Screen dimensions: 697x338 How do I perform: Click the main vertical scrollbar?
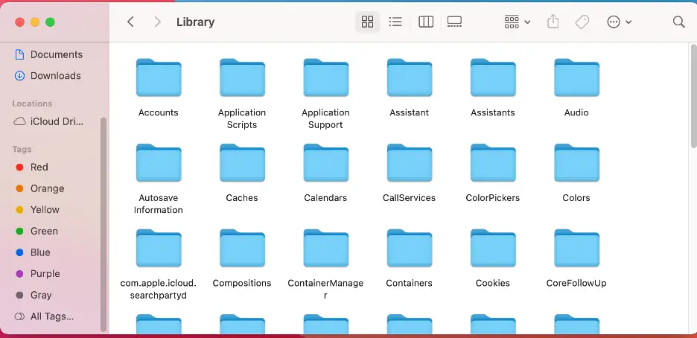coord(693,95)
